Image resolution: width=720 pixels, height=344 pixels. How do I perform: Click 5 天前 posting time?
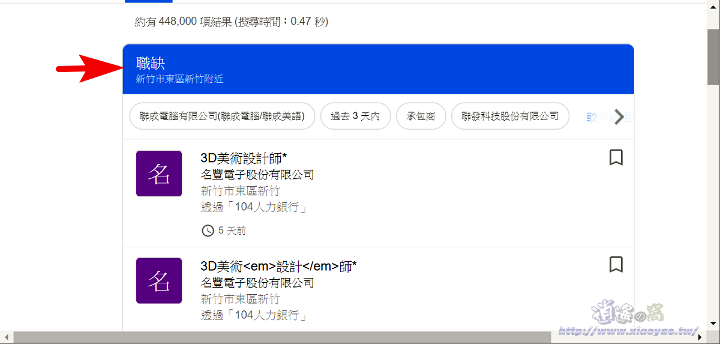tap(232, 231)
